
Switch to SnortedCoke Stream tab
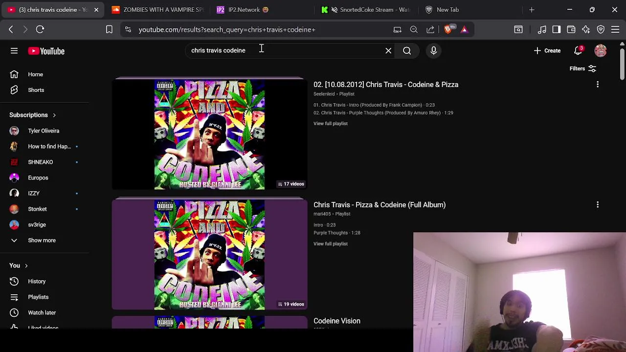tap(367, 10)
